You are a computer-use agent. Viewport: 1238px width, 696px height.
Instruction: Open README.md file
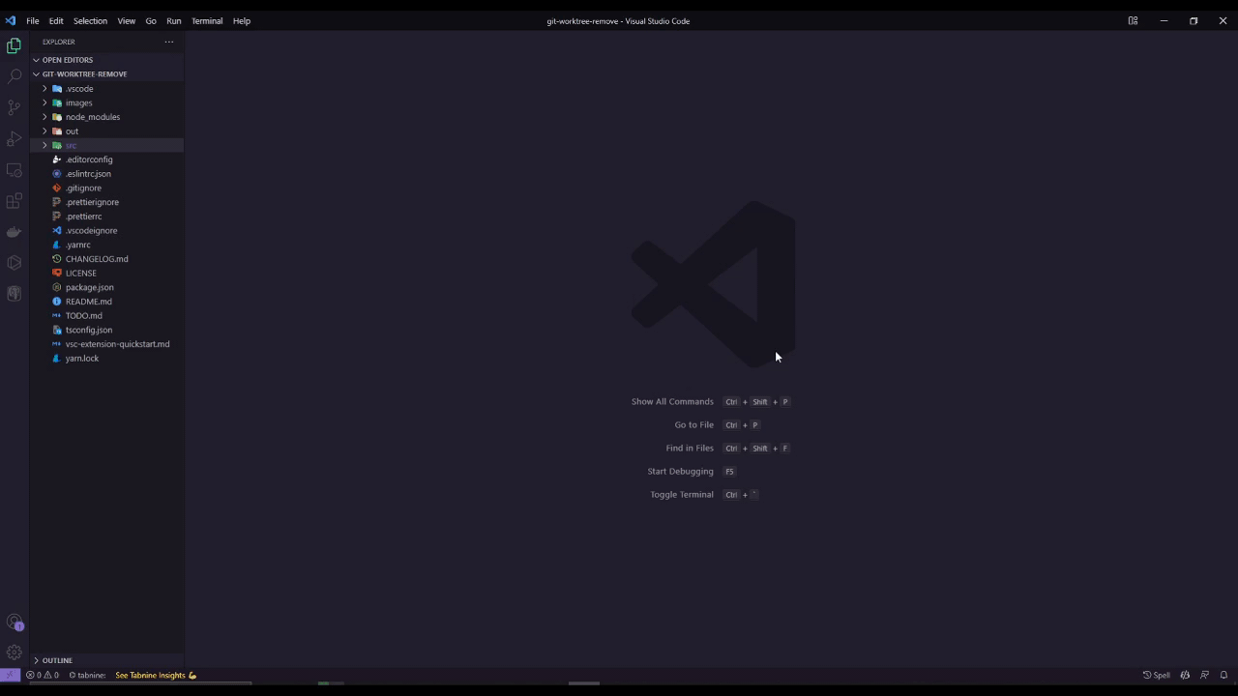coord(106,302)
